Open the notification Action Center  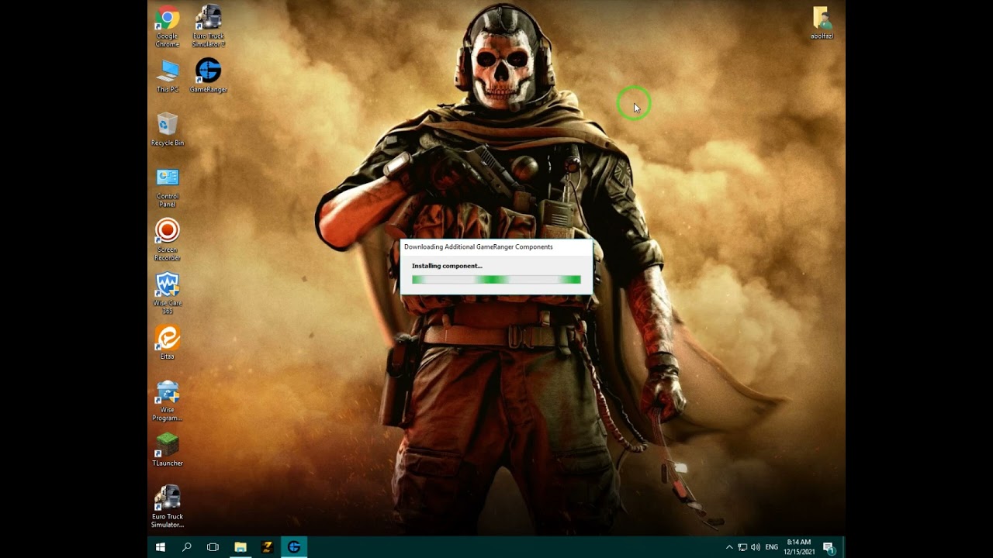[829, 547]
